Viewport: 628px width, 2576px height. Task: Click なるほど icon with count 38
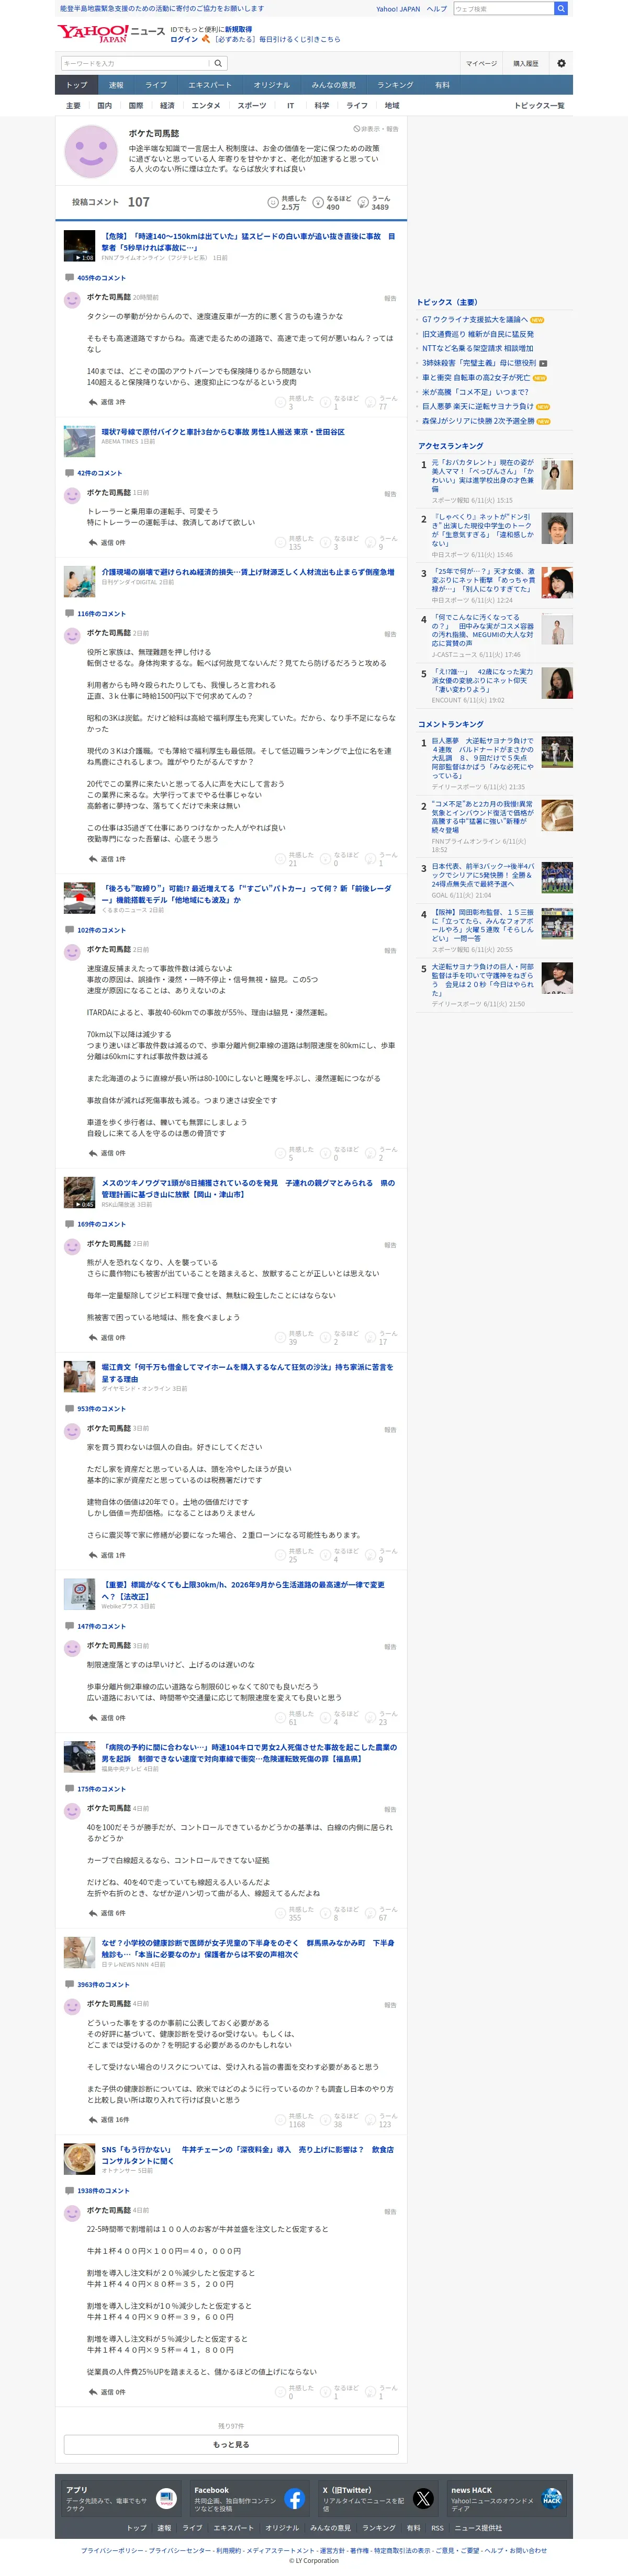[326, 2120]
